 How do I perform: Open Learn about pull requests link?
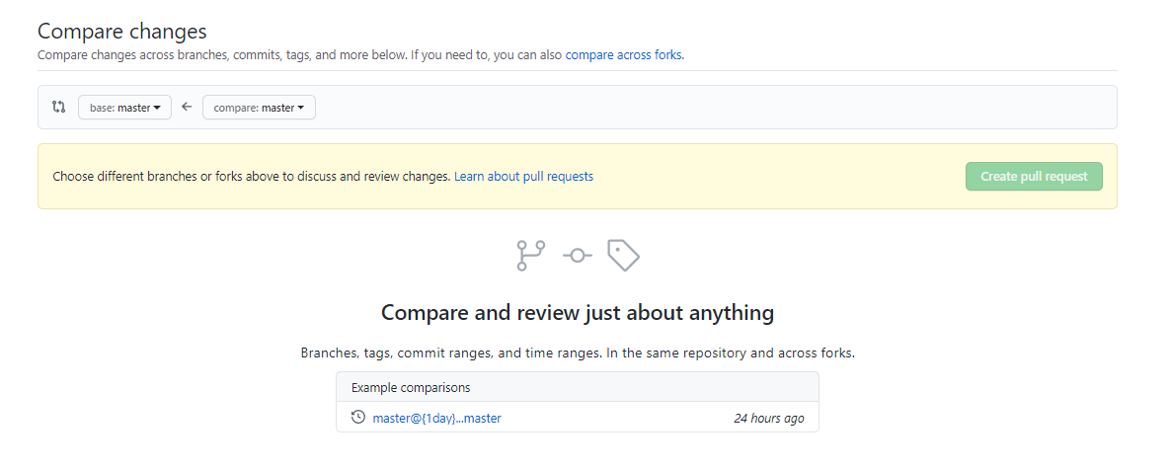[523, 176]
